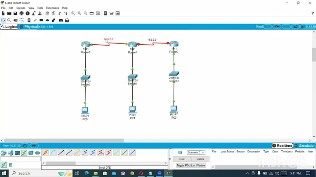Add a Simple PDU envelope

(x=61, y=20)
